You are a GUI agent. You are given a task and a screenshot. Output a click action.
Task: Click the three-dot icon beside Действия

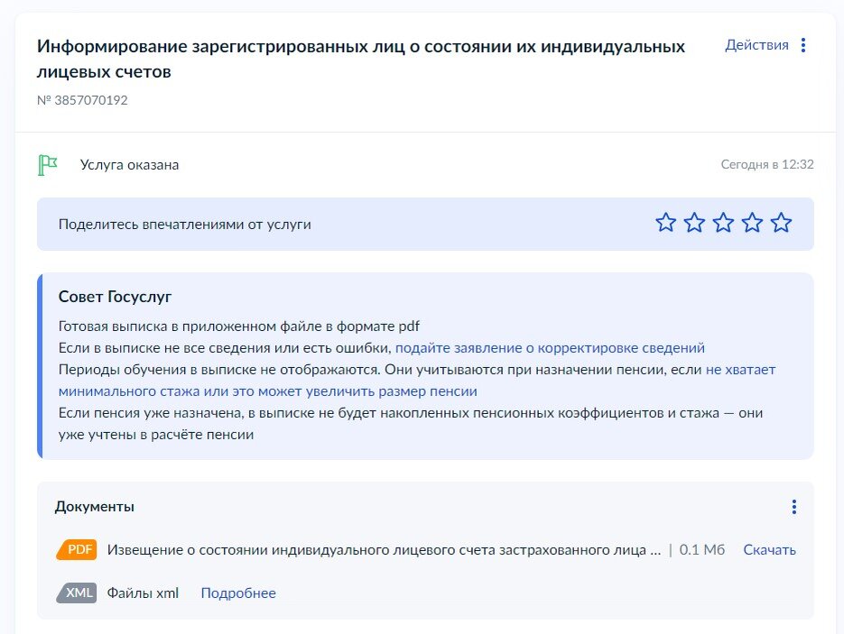pyautogui.click(x=802, y=44)
